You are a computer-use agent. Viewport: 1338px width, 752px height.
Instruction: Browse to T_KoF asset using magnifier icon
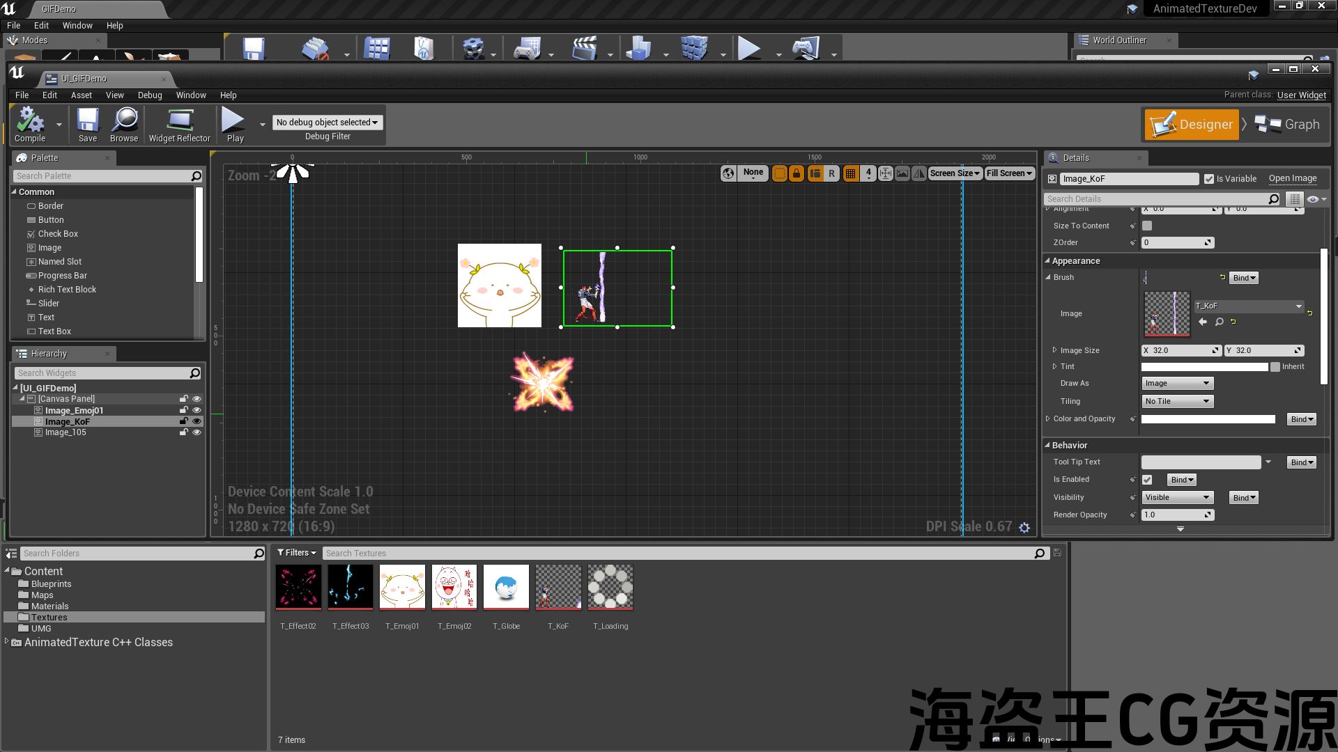(1219, 322)
